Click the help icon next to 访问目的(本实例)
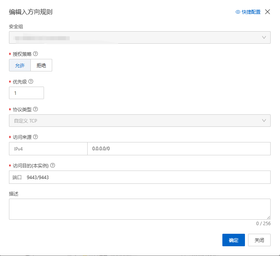Image resolution: width=280 pixels, height=256 pixels. [x=53, y=165]
